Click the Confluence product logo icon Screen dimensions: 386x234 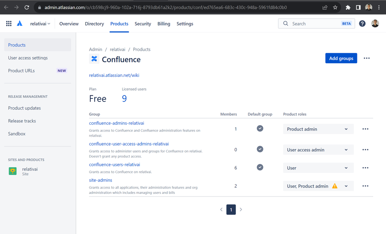pos(94,59)
